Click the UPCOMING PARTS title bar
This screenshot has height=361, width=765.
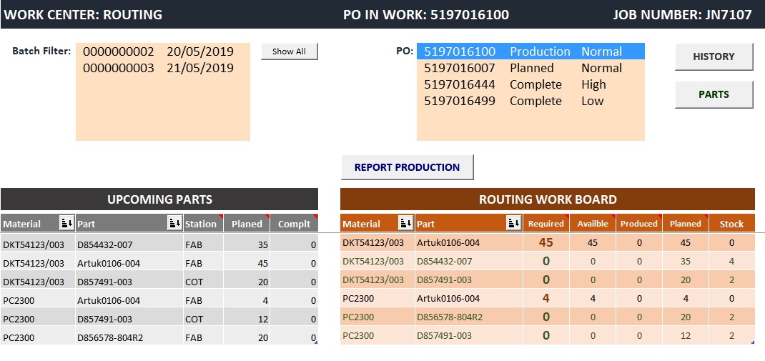pyautogui.click(x=159, y=199)
